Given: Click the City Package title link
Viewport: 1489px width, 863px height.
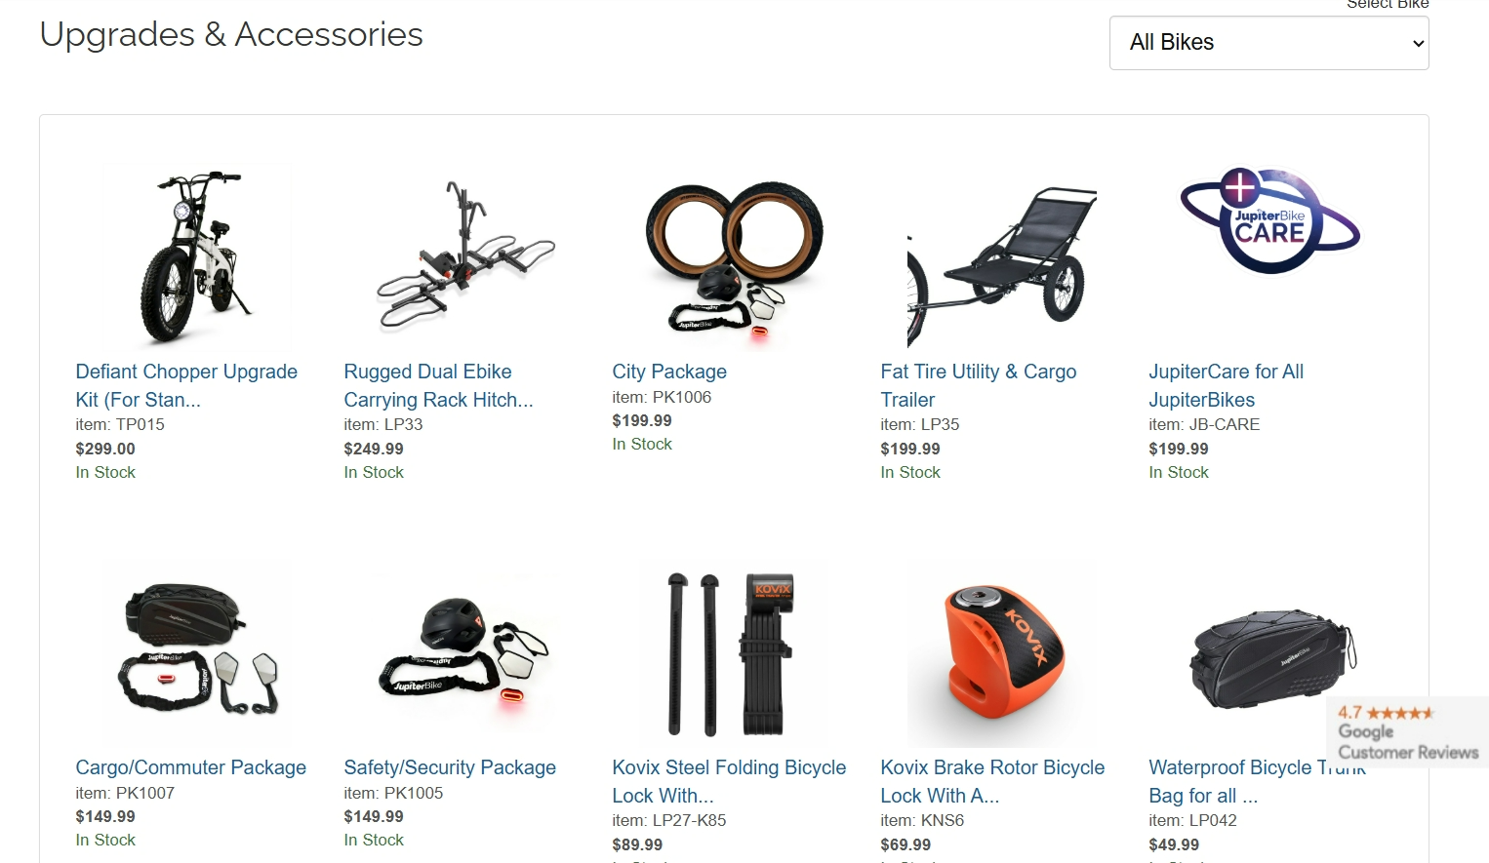Looking at the screenshot, I should [x=669, y=372].
